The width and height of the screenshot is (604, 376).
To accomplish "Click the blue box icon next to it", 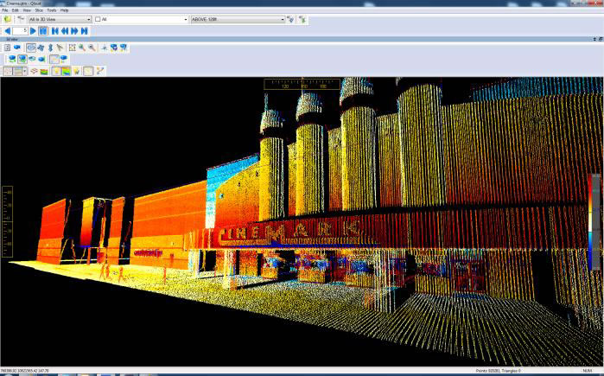I will click(x=17, y=48).
